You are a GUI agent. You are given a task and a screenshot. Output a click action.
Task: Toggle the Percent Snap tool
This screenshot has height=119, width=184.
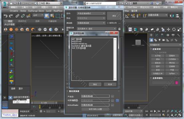(x=133, y=16)
